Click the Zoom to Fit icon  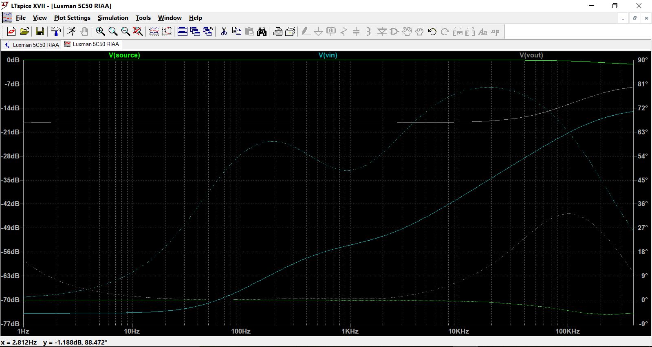point(138,31)
